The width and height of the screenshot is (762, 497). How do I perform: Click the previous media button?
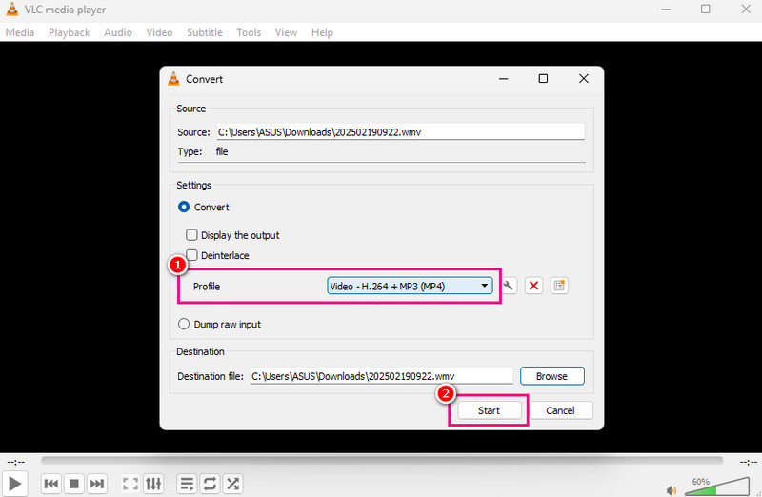click(x=51, y=484)
